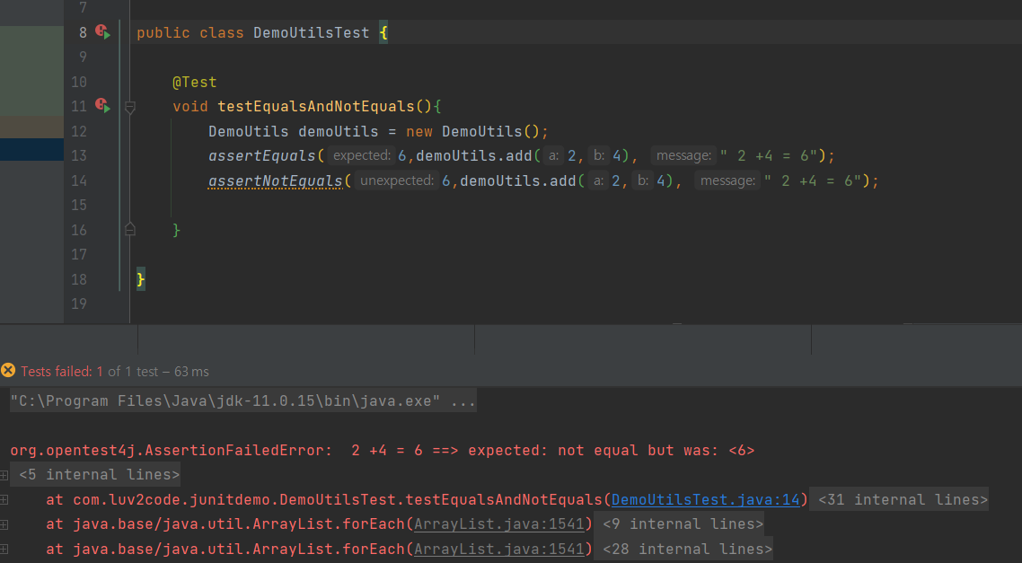Toggle console fold icon beside last ArrayList.forEach line
Screen dimensions: 1022x563
[x=4, y=549]
